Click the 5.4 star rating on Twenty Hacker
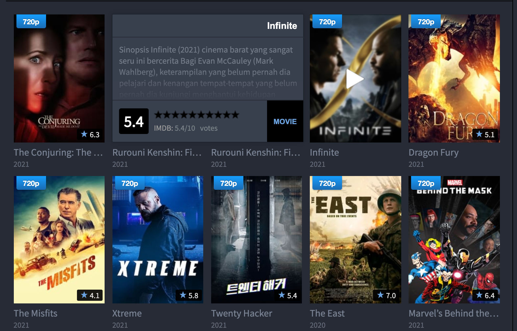 [287, 295]
